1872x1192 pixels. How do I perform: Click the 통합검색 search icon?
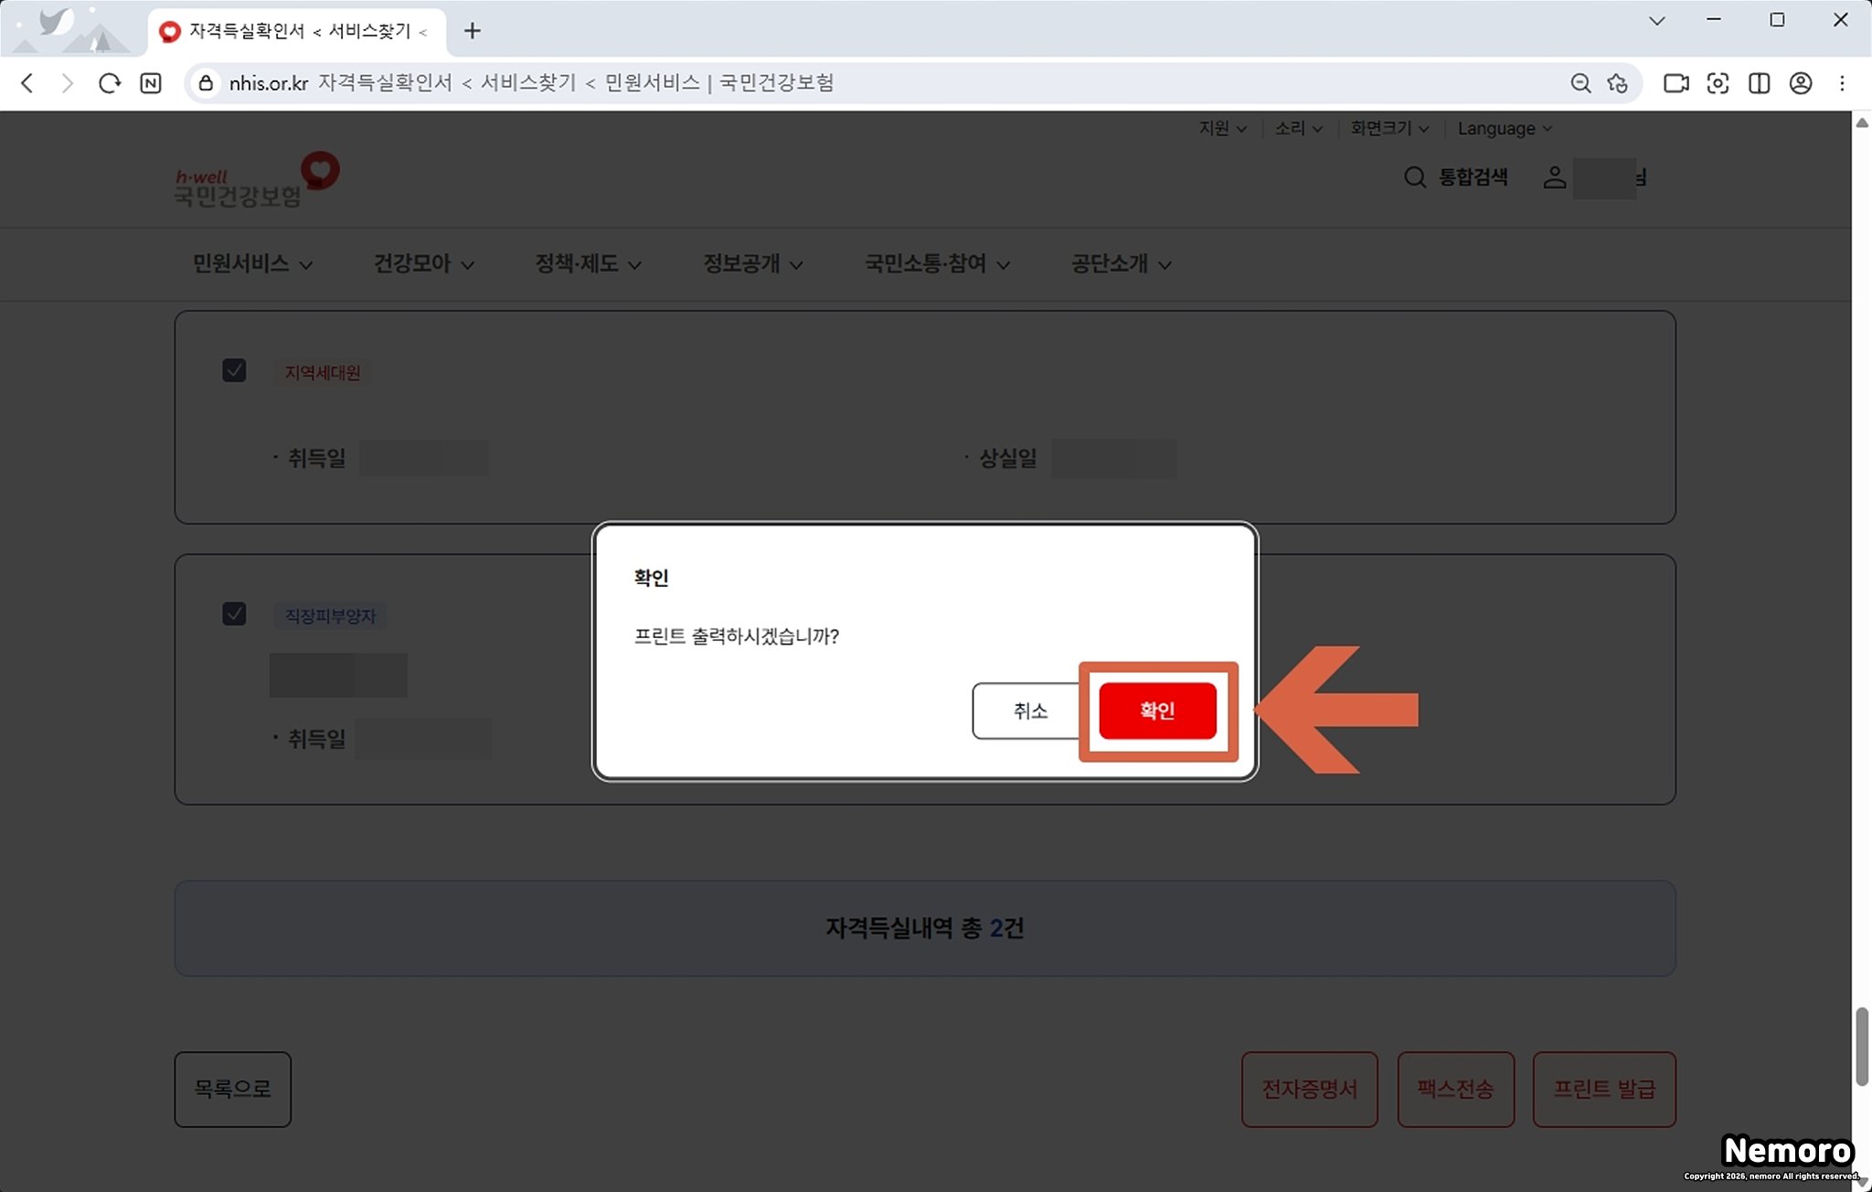[x=1414, y=177]
